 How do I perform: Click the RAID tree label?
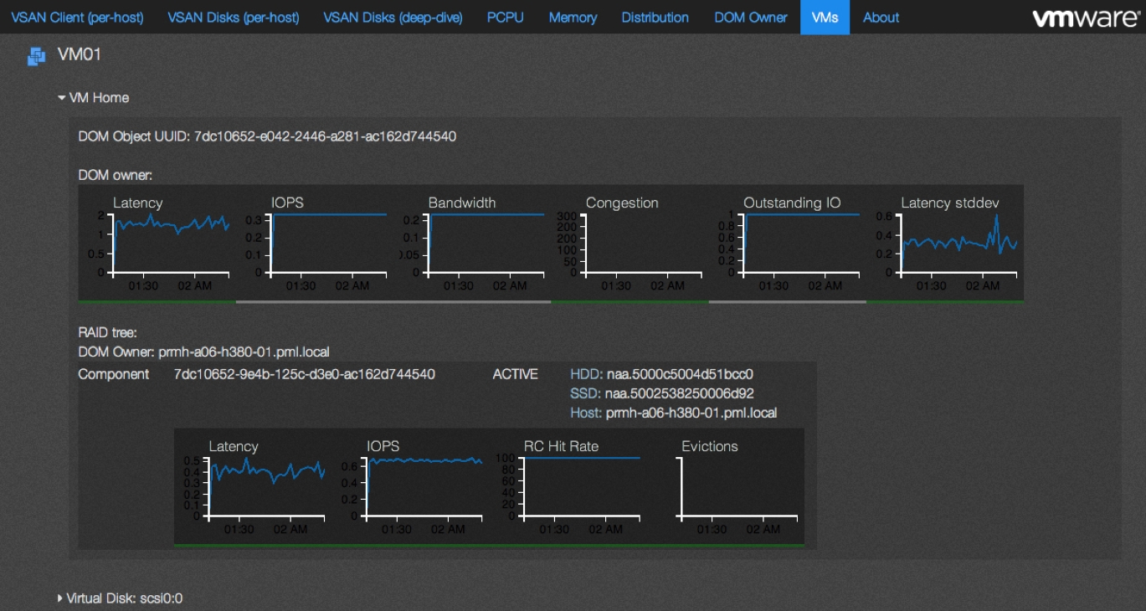[x=107, y=333]
